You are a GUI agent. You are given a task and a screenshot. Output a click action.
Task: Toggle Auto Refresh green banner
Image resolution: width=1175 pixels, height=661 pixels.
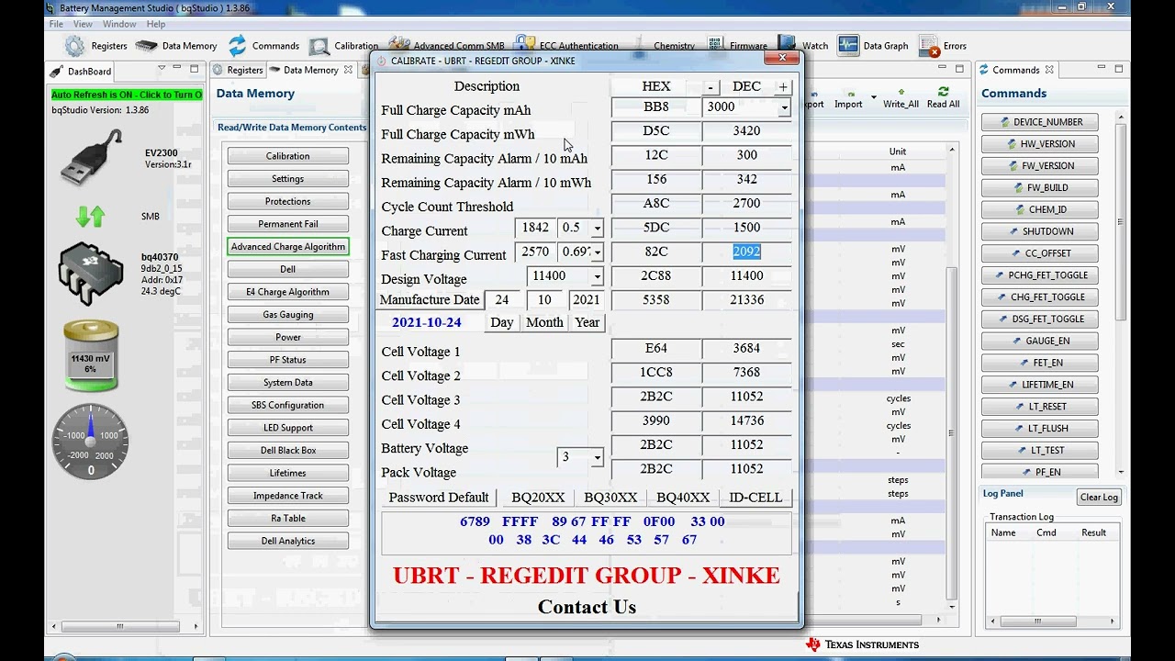pos(126,95)
